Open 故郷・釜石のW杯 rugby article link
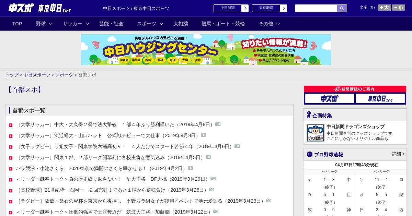The image size is (412, 216). [141, 201]
